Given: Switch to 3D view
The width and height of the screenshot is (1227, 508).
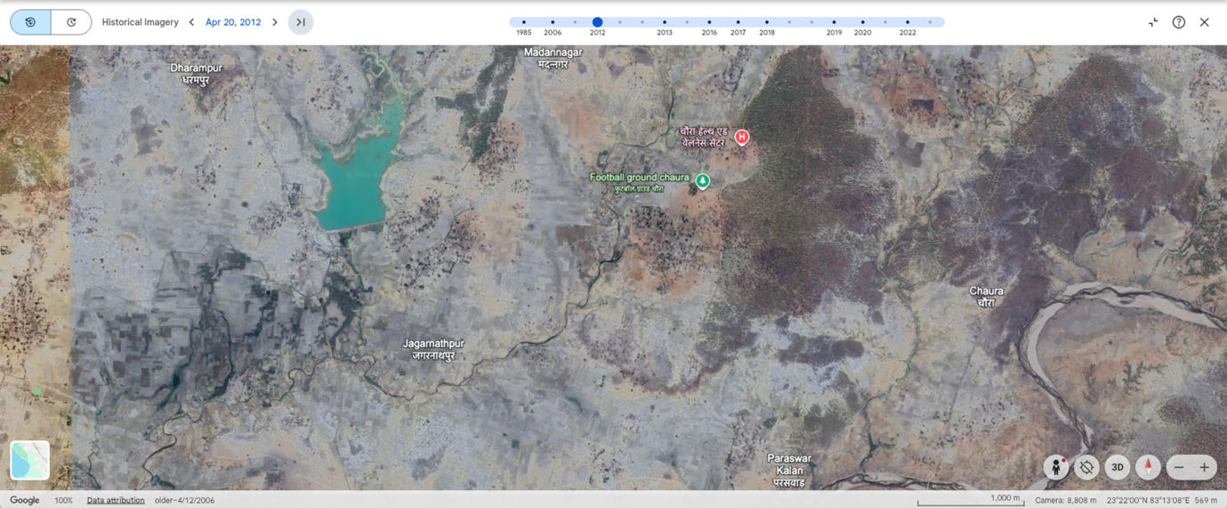Looking at the screenshot, I should click(1118, 467).
